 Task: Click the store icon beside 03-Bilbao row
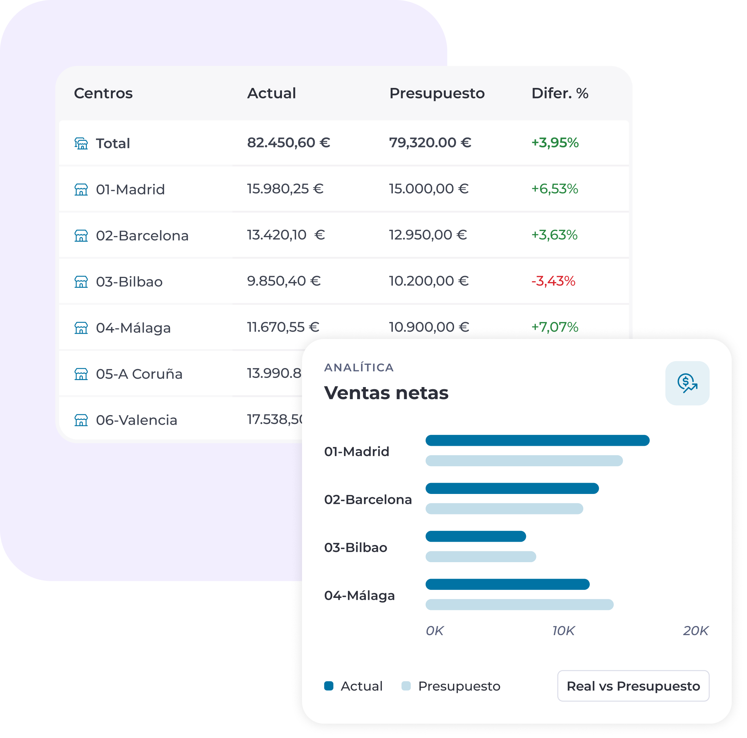(81, 282)
